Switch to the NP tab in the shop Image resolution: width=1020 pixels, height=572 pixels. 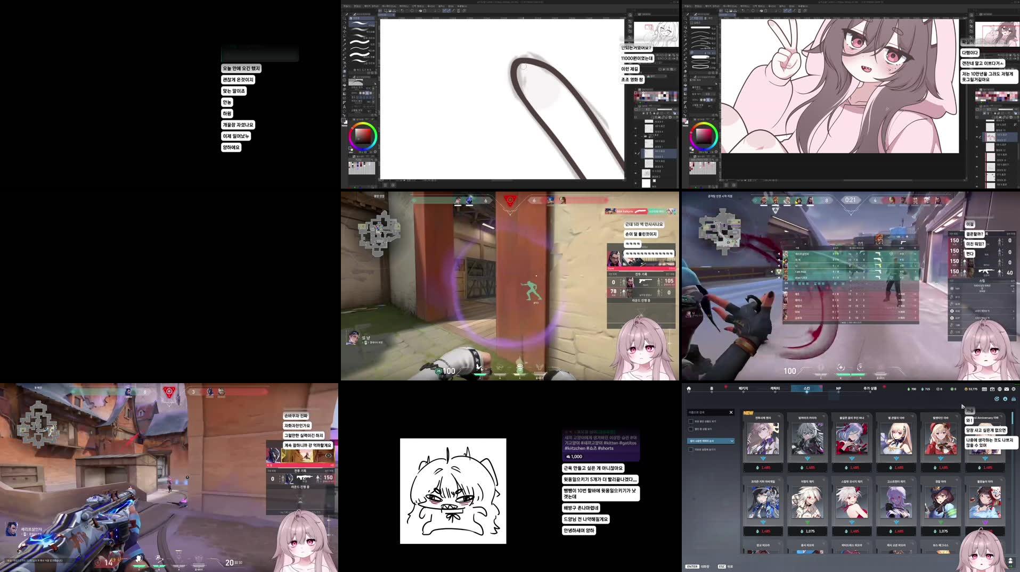[838, 388]
